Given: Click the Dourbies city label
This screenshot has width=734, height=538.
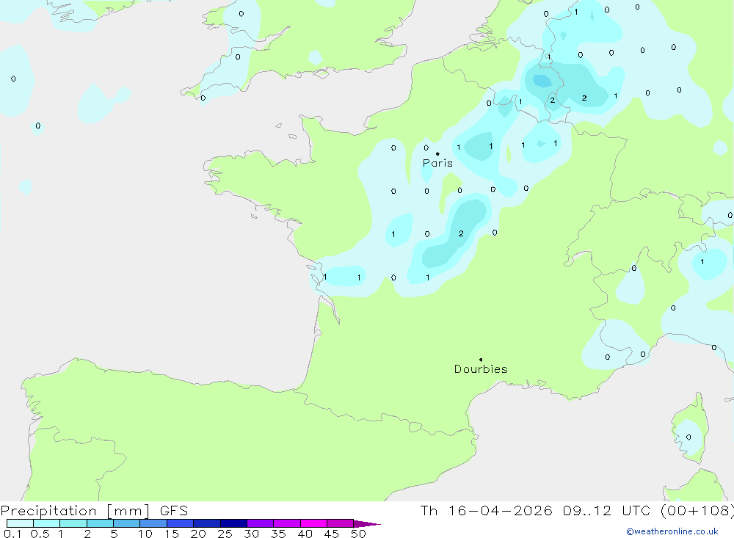Looking at the screenshot, I should [x=481, y=369].
